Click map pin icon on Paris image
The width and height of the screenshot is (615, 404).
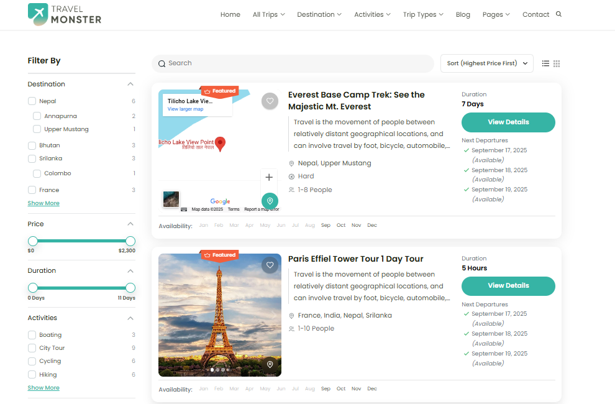(270, 365)
